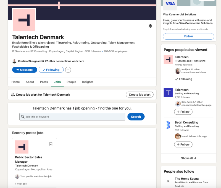Click the Talentech Staffing and Recruiting page name

coord(181,90)
